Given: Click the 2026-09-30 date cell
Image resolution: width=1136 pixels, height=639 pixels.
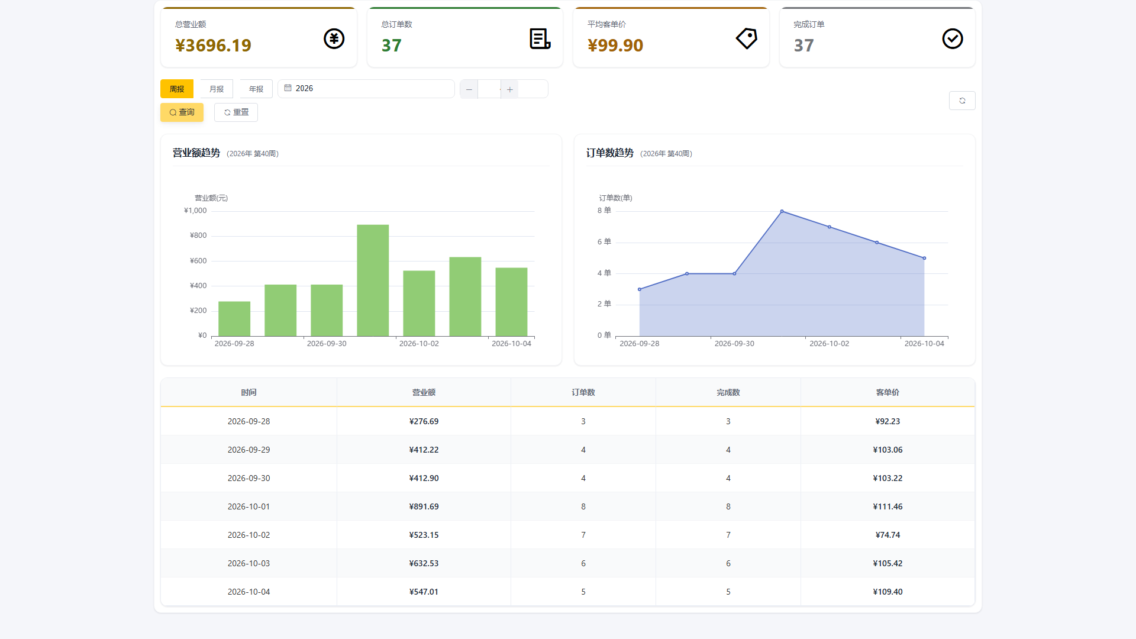Looking at the screenshot, I should click(x=248, y=478).
